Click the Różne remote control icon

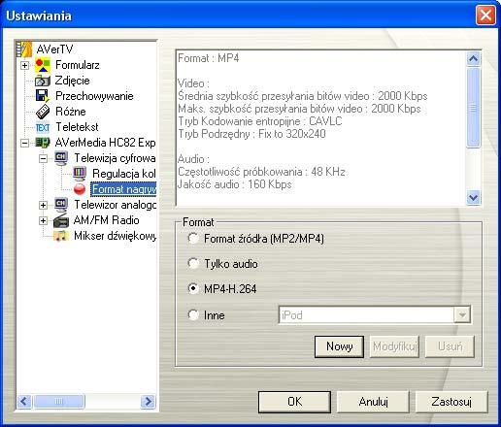point(43,112)
